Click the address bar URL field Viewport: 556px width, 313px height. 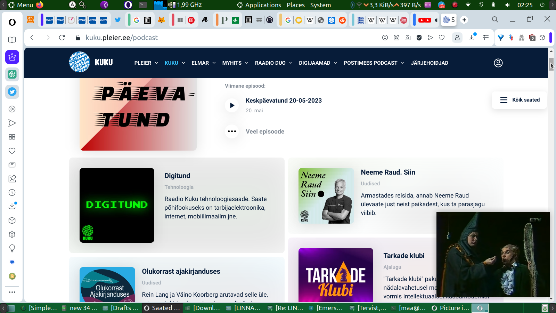tap(229, 38)
